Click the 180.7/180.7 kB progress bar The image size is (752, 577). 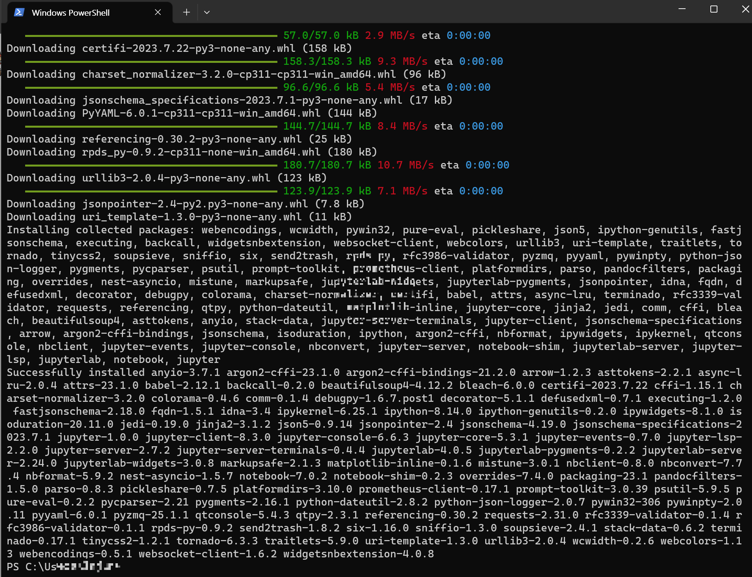151,165
